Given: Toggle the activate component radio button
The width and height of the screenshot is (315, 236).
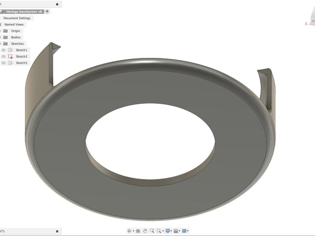Looking at the screenshot, I should [x=47, y=12].
